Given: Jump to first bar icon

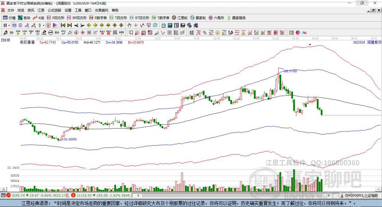Looking at the screenshot, I should click(63, 25).
